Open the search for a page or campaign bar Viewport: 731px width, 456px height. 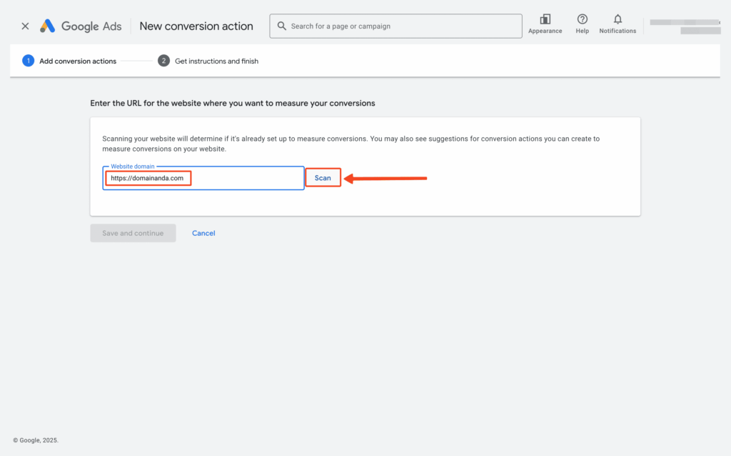[x=395, y=26]
